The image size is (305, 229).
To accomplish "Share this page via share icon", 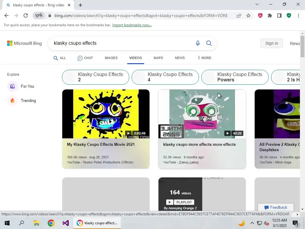I will tap(239, 16).
